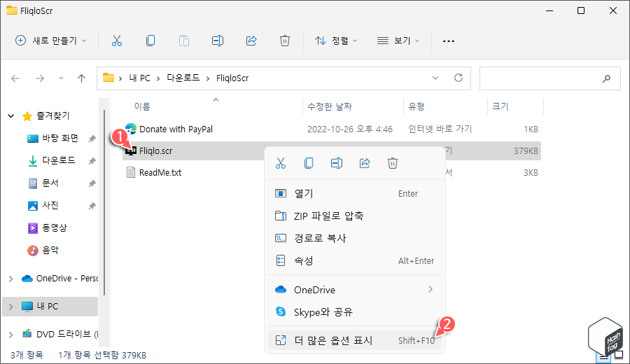Click the pin icon beside 다운로드

coord(92,161)
